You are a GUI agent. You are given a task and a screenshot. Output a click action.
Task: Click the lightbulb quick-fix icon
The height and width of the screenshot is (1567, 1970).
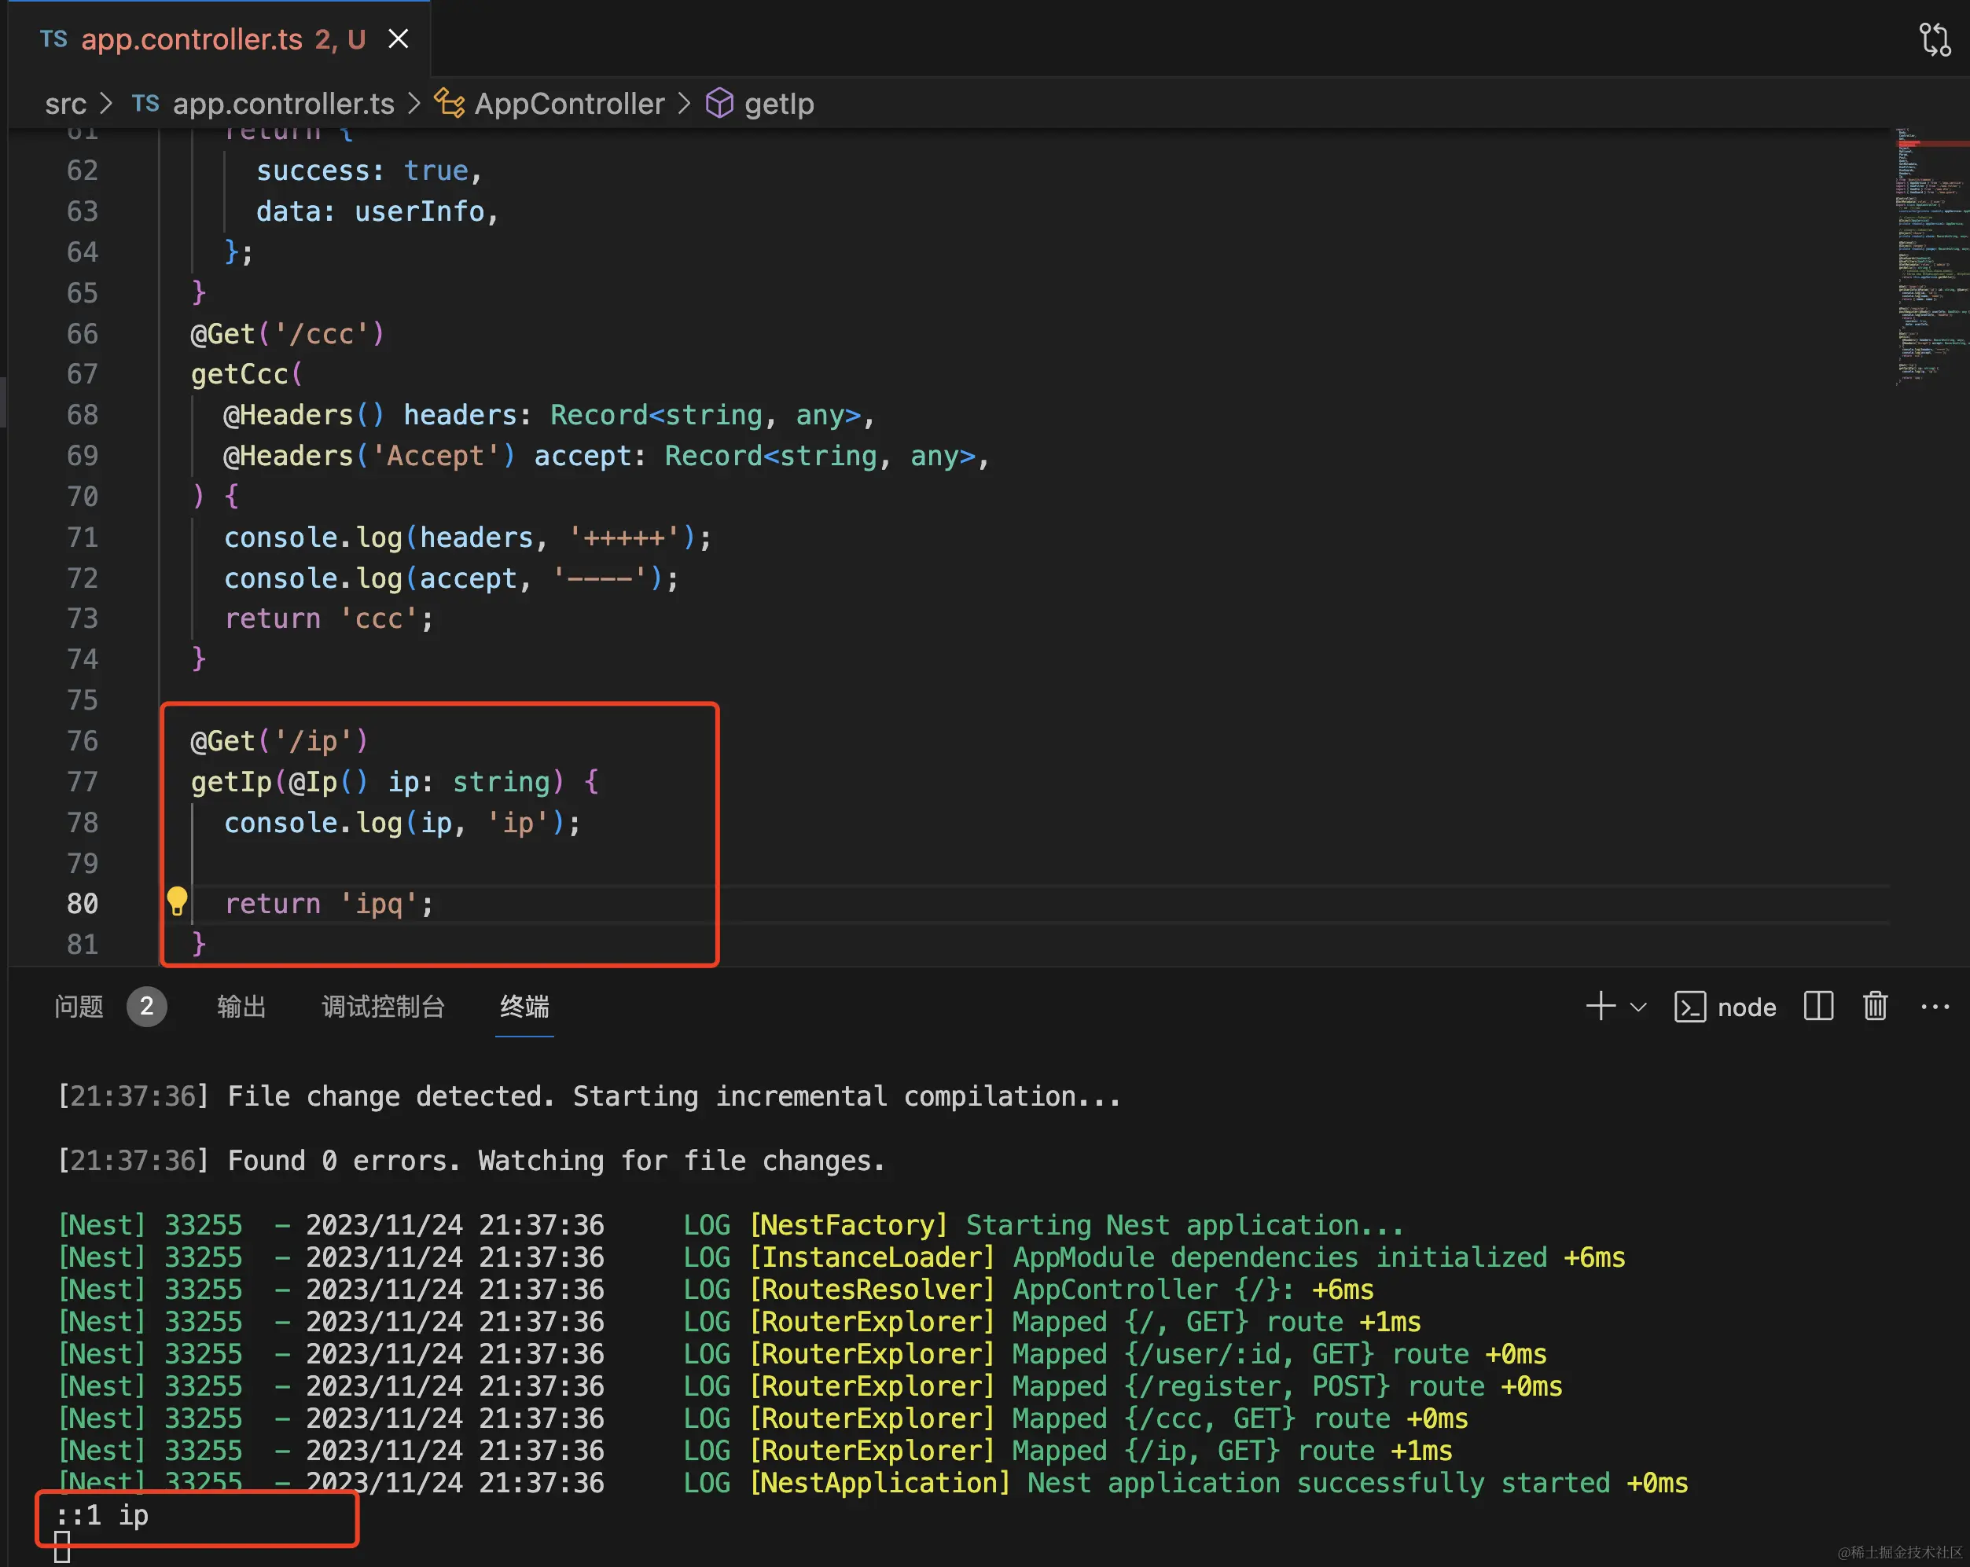coord(177,901)
